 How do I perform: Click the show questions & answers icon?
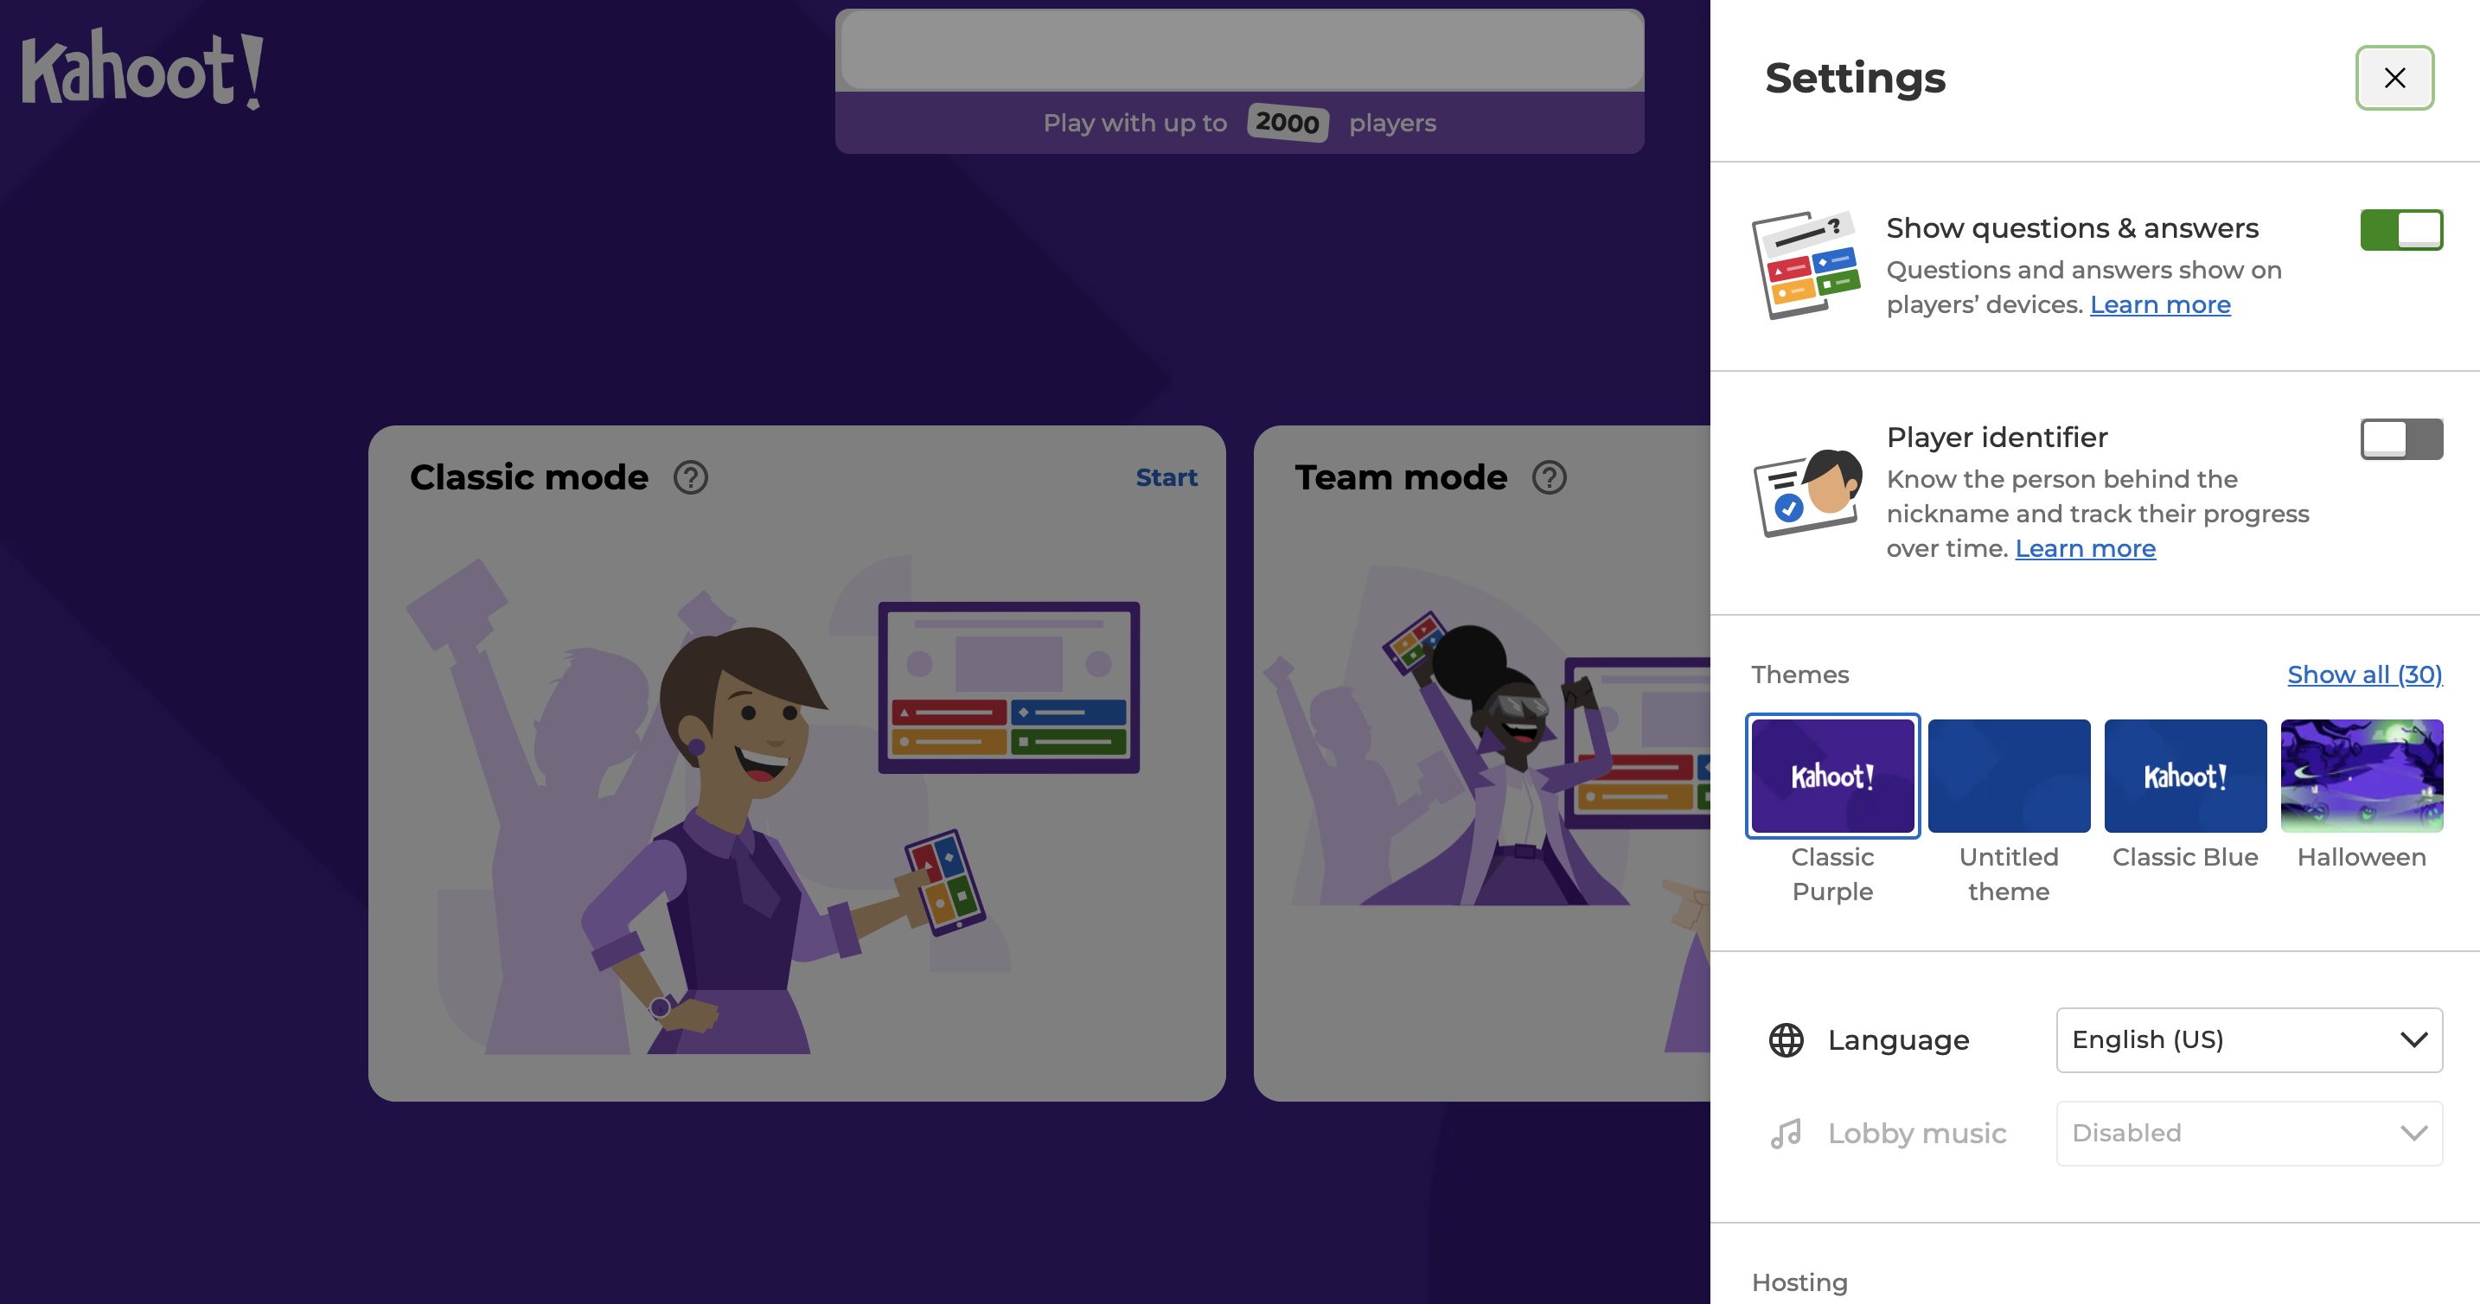(x=1805, y=262)
